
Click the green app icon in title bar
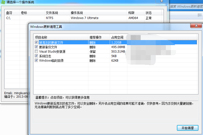[3, 2]
